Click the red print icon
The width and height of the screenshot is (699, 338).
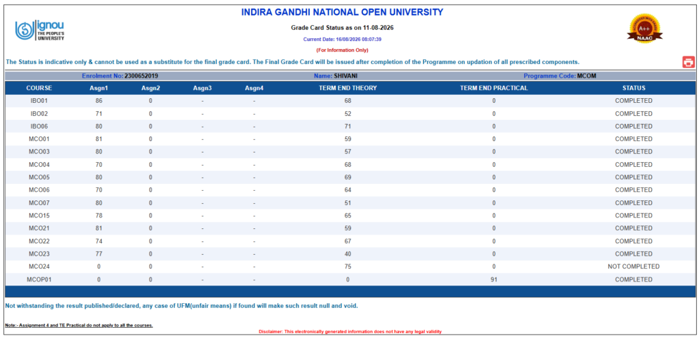[x=688, y=62]
